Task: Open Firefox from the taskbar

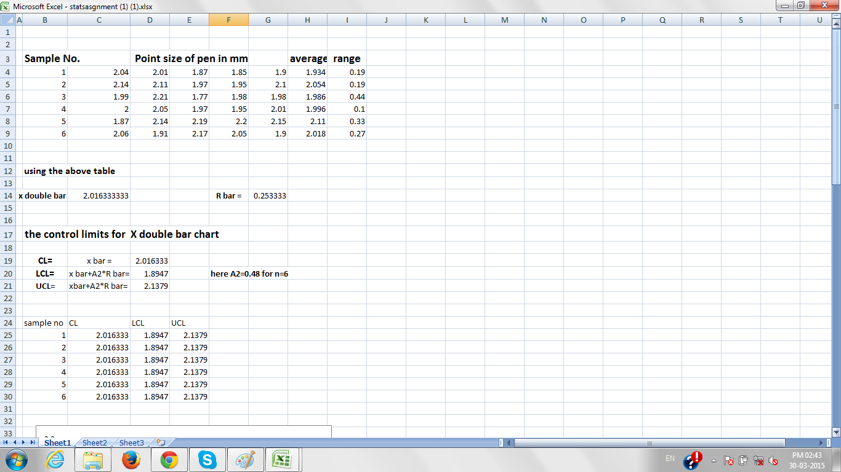Action: click(x=131, y=460)
